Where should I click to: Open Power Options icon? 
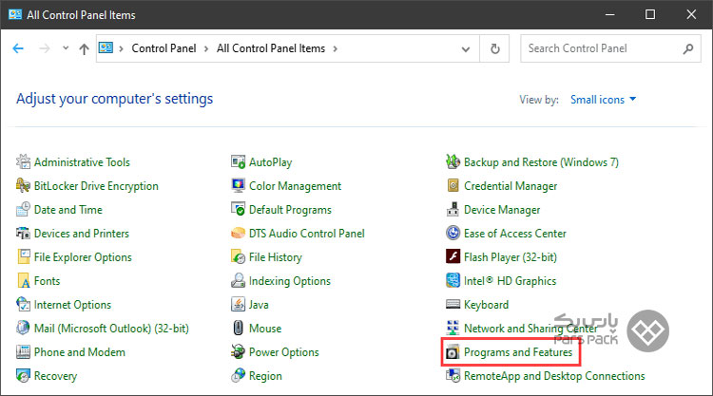pyautogui.click(x=239, y=352)
